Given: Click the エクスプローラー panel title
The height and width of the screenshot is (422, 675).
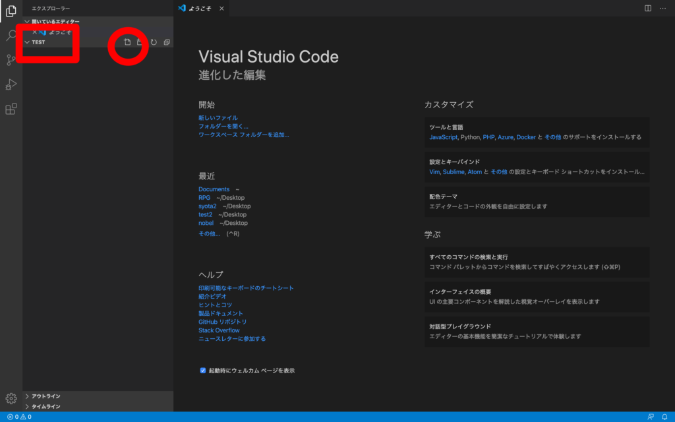Looking at the screenshot, I should [51, 9].
